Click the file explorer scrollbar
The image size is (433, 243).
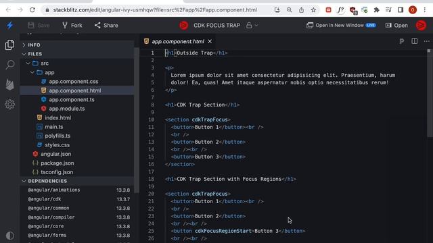[x=137, y=120]
